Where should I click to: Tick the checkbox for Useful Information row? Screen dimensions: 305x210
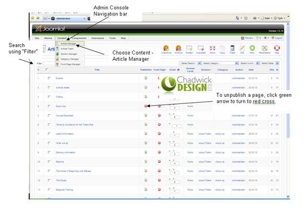[49, 134]
